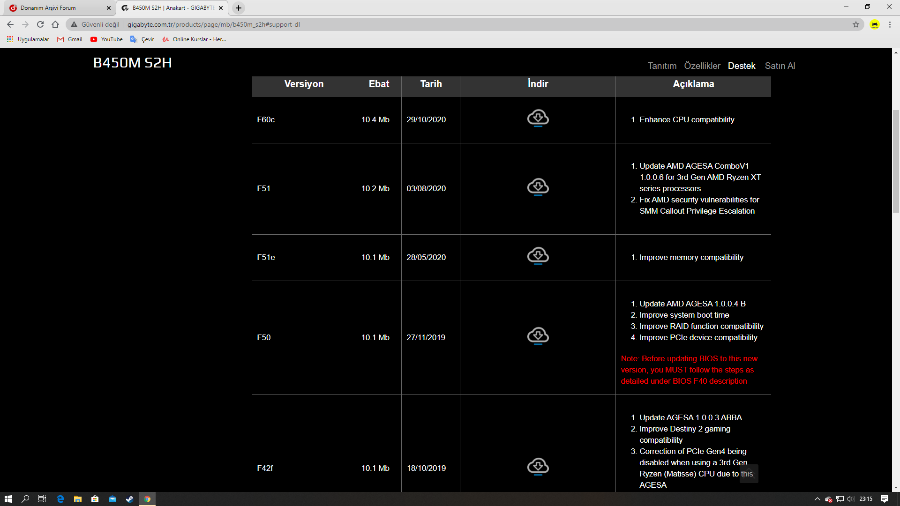900x506 pixels.
Task: Open Chrome's three-dot menu
Action: click(x=890, y=24)
